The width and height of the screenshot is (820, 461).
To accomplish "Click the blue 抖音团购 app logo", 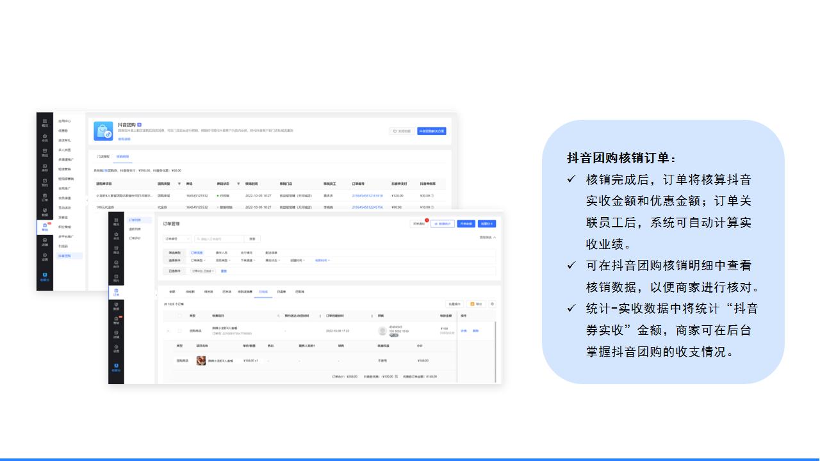I will click(x=103, y=131).
